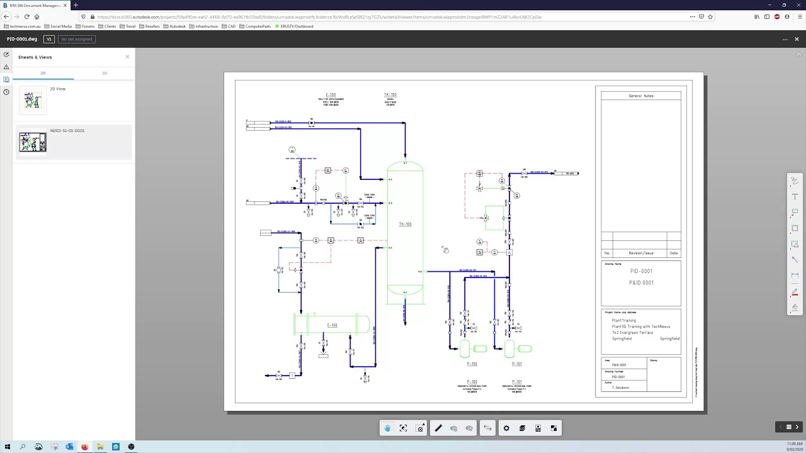Switch to the 3D tab
Viewport: 806px width, 453px height.
click(x=105, y=73)
